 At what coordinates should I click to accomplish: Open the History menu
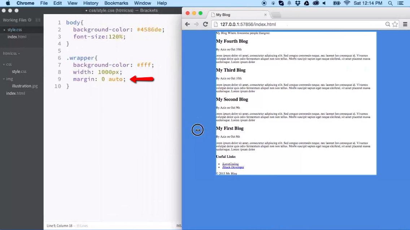(x=91, y=3)
